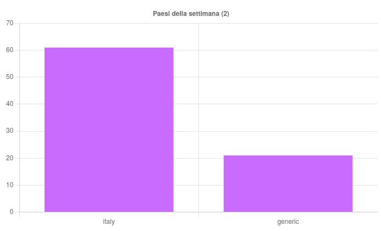Click the y-axis value 0

12,212
